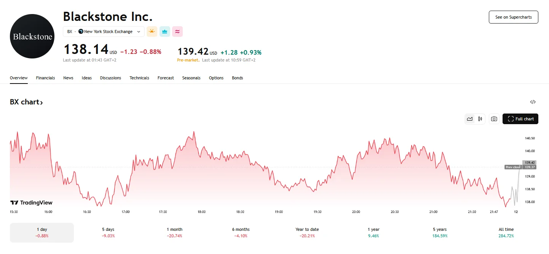
Task: Open the embed code icon
Action: (x=533, y=102)
